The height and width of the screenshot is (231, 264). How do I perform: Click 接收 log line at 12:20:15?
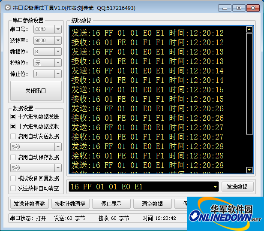click(147, 99)
